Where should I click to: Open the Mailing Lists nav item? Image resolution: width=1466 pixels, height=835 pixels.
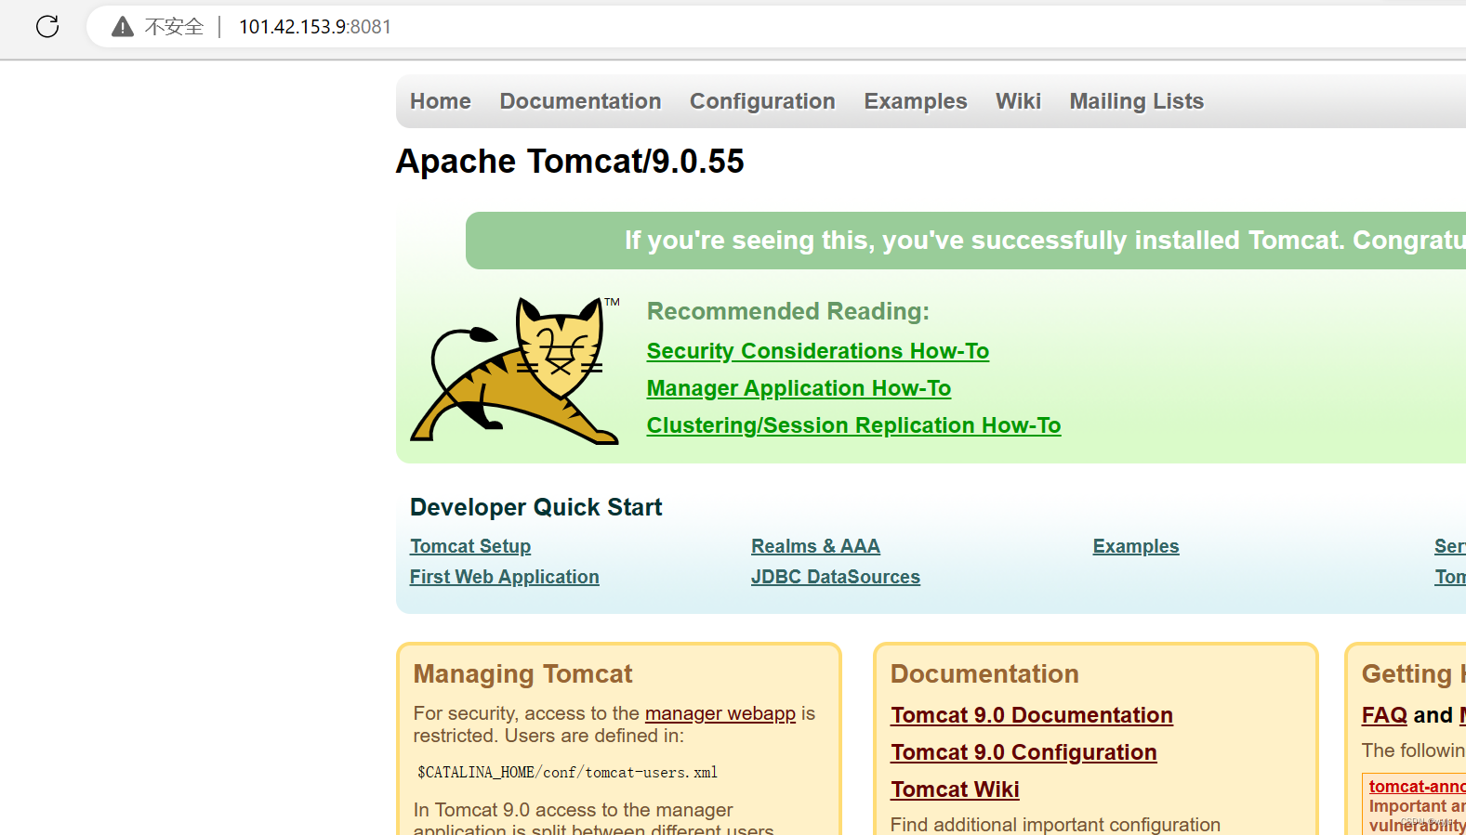point(1136,101)
